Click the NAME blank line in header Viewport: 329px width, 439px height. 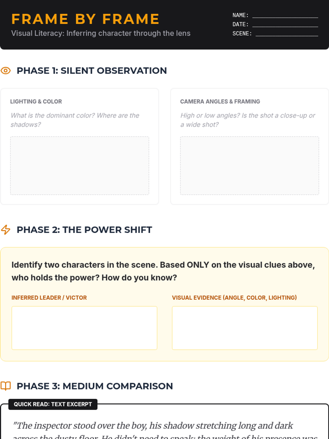click(x=285, y=15)
